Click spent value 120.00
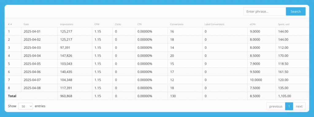This screenshot has height=117, width=314. point(283,80)
